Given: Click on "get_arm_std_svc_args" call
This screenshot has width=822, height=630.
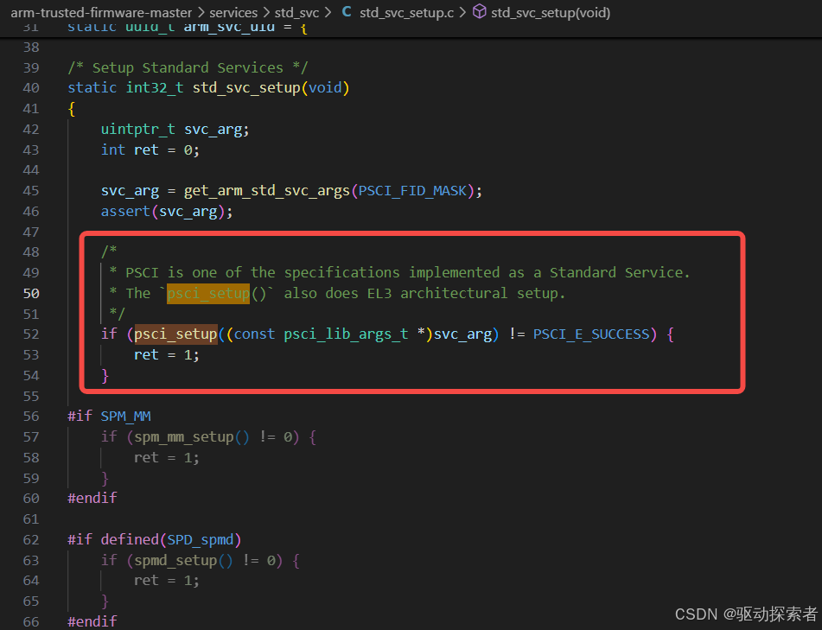Looking at the screenshot, I should click(267, 191).
